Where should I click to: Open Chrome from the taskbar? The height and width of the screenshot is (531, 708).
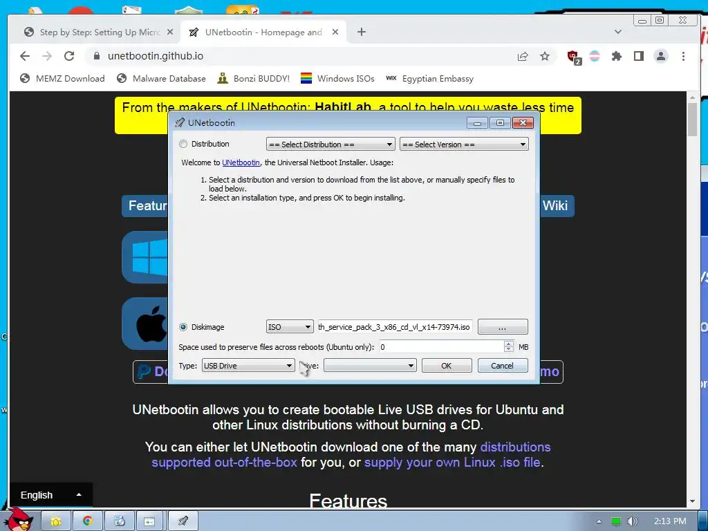(87, 521)
